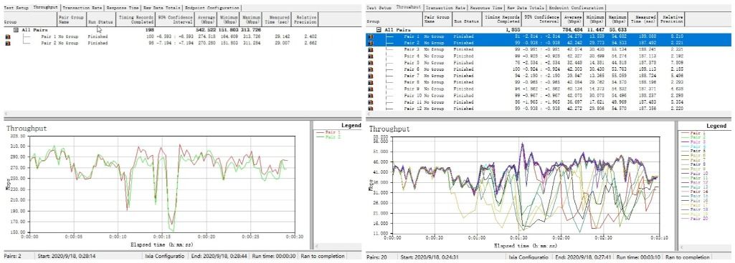The height and width of the screenshot is (263, 735).
Task: Click Relative Precision header in 20-pair test
Action: (670, 19)
